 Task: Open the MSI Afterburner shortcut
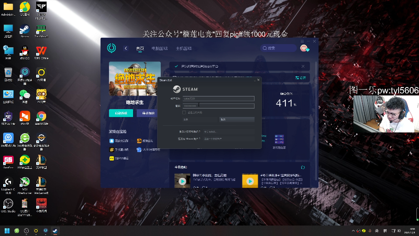point(25,185)
